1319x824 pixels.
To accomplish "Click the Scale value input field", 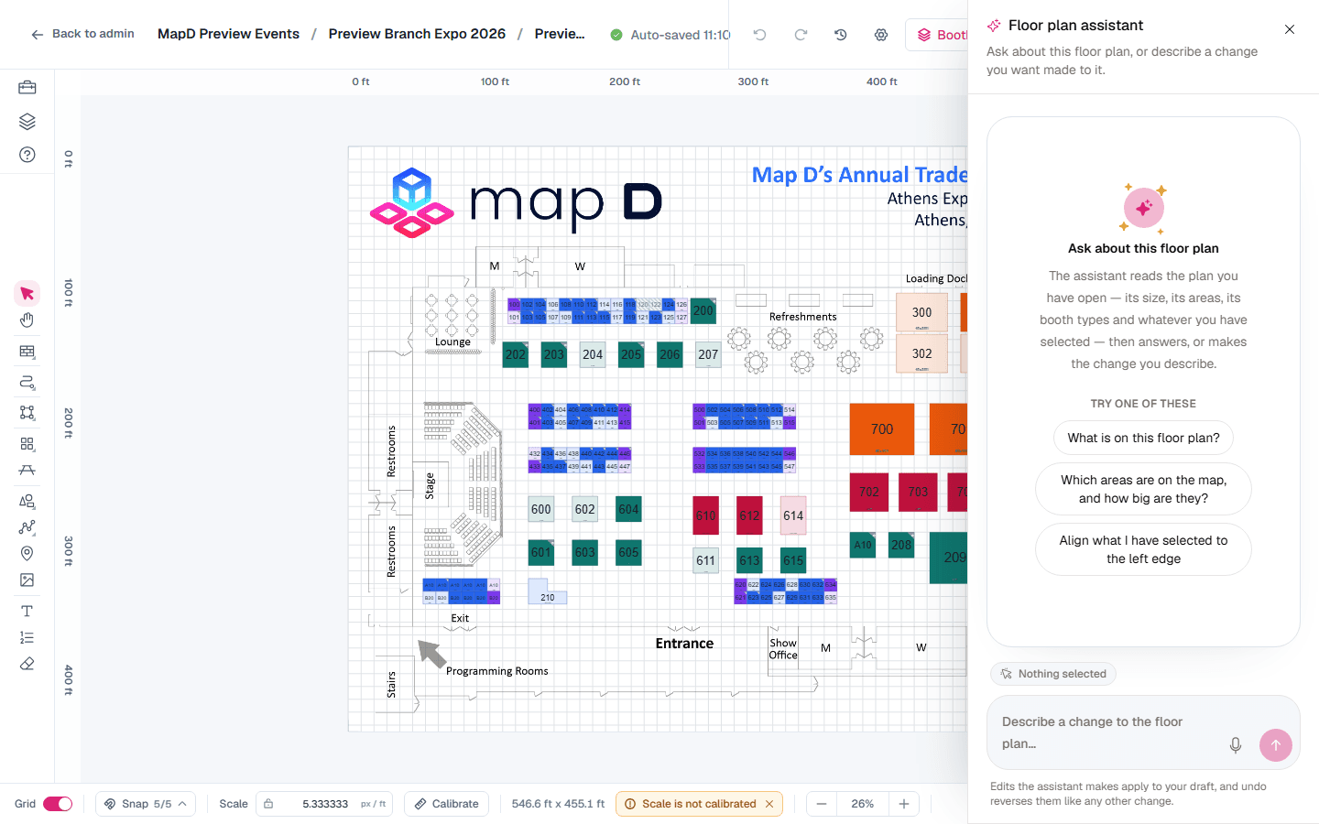I will click(x=324, y=804).
